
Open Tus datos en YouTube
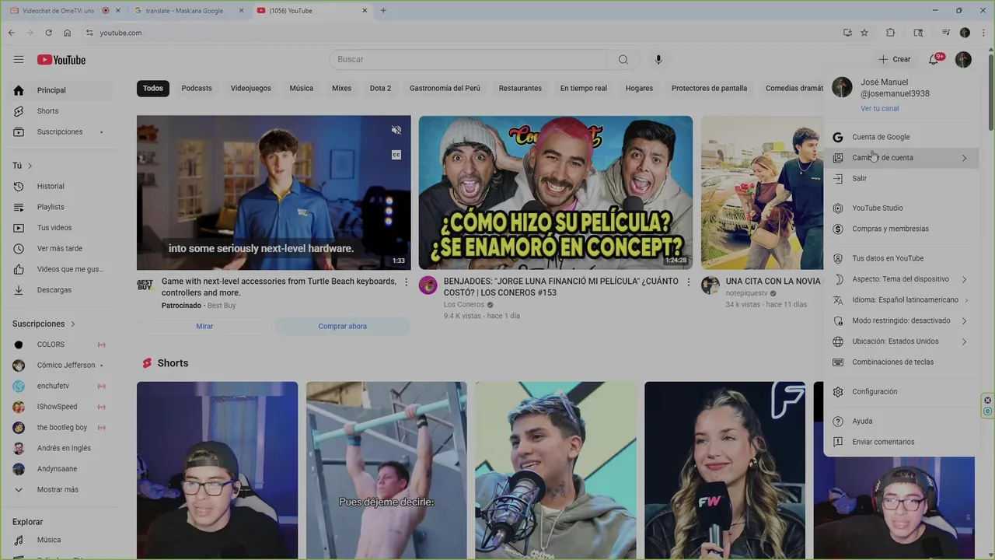901,258
